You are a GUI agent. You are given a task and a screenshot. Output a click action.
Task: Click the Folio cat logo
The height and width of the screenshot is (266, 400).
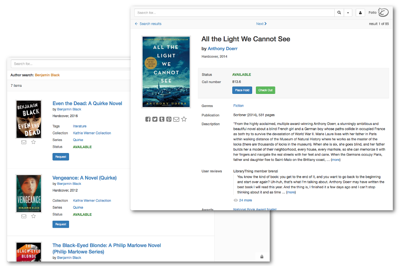pyautogui.click(x=383, y=12)
